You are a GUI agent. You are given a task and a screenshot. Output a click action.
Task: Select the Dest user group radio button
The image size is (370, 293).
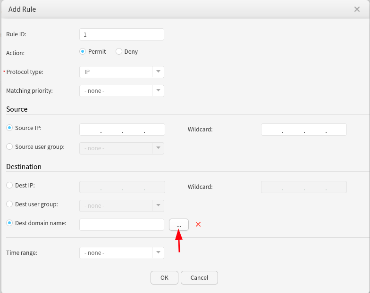[x=9, y=204]
